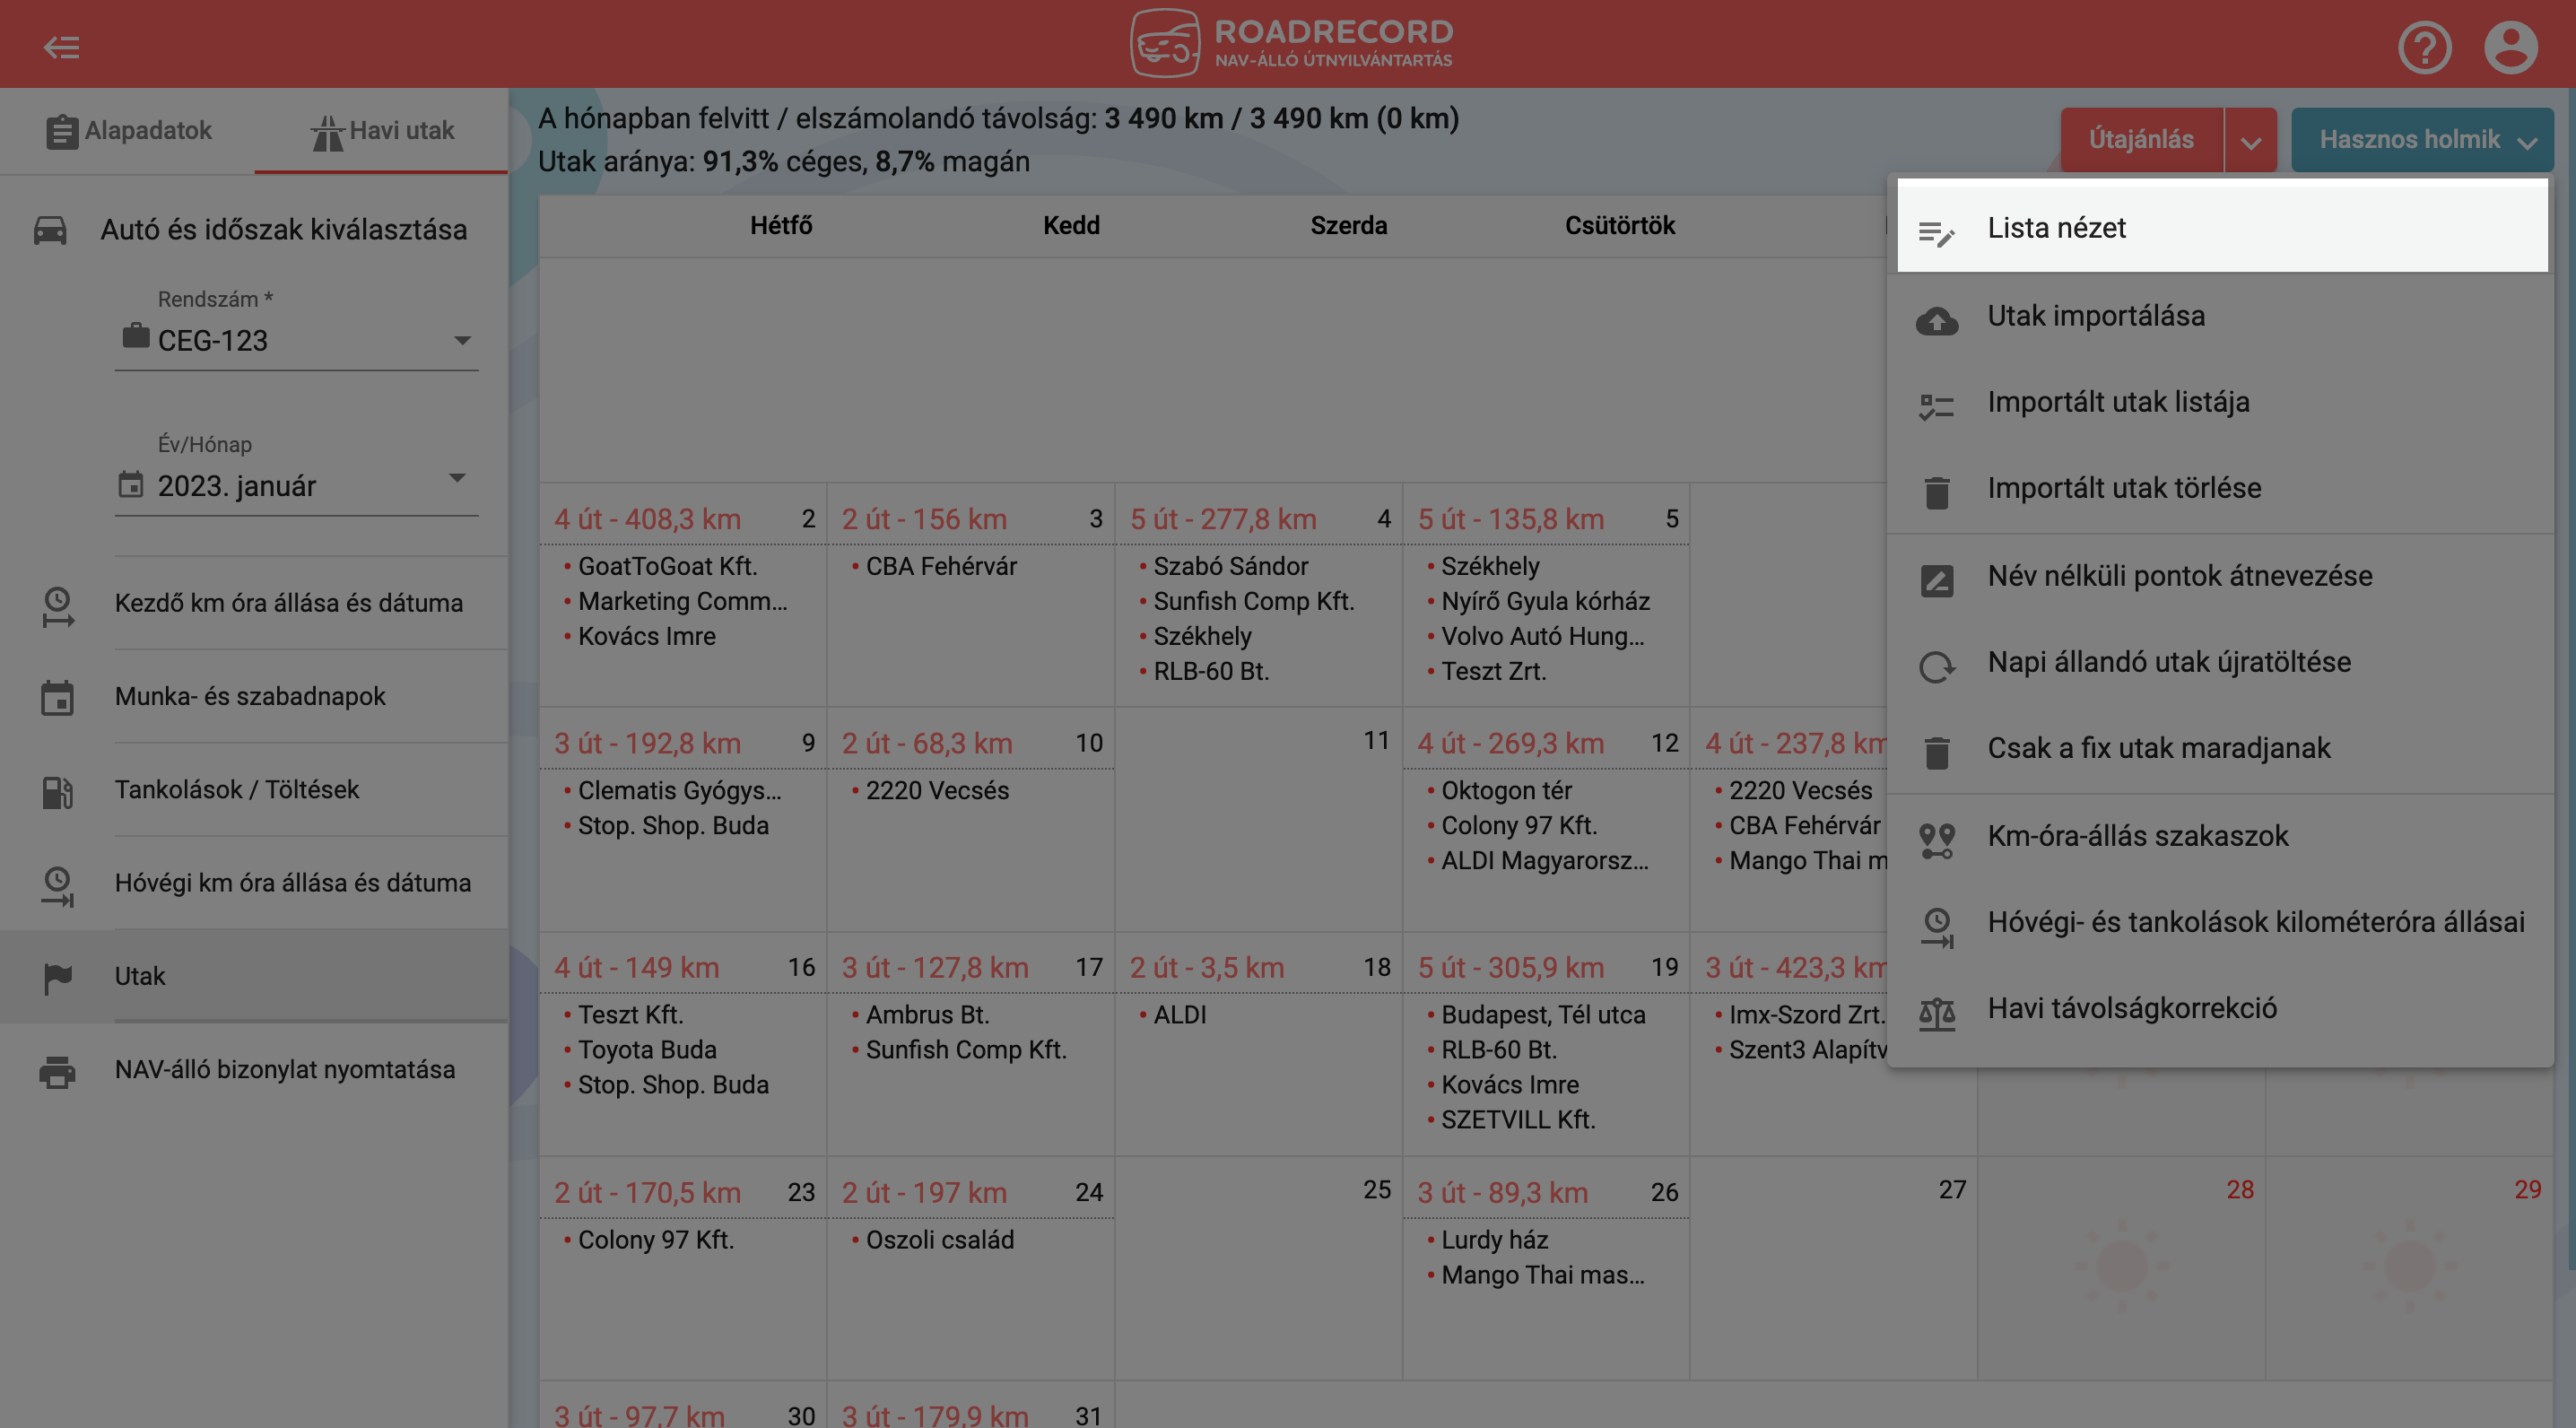Choose Importált utak listája menu entry
This screenshot has height=1428, width=2576.
coord(2222,402)
